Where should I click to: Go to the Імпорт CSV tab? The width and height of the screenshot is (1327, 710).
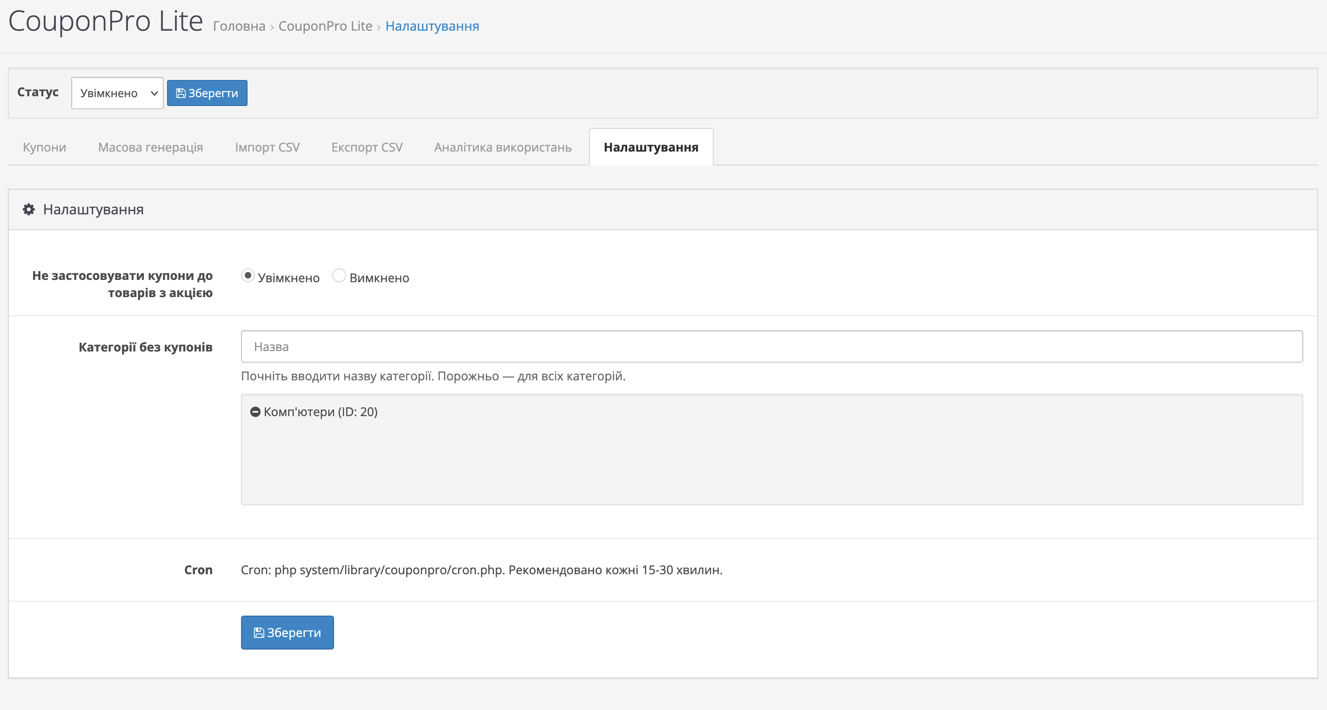268,147
